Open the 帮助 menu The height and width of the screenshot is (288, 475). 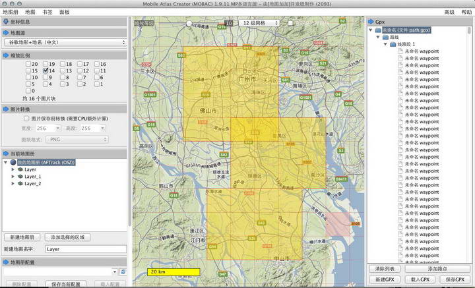coord(466,12)
